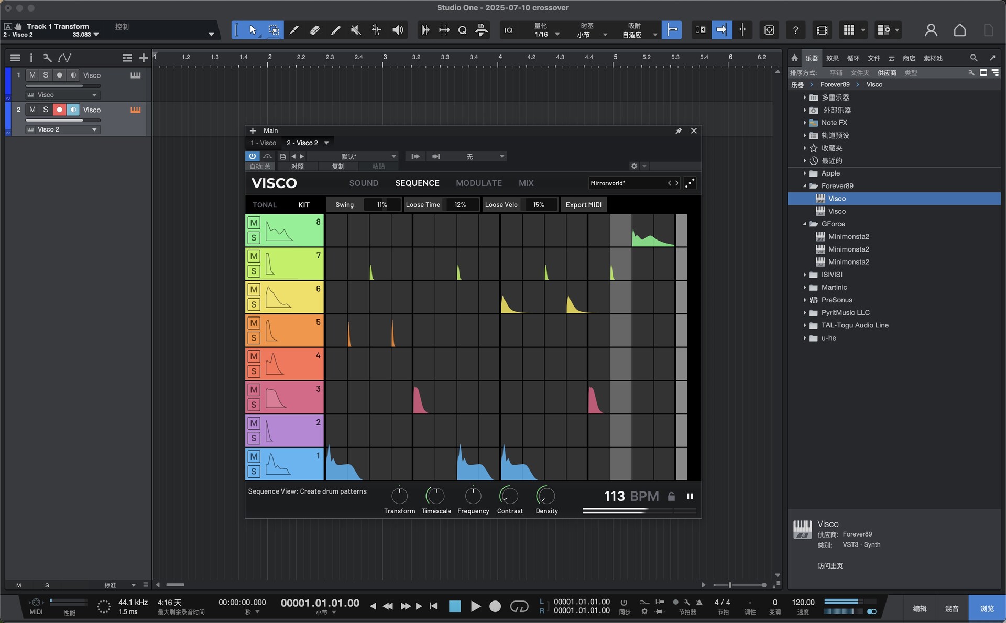This screenshot has width=1006, height=623.
Task: Collapse the Forever89 folder
Action: click(805, 186)
